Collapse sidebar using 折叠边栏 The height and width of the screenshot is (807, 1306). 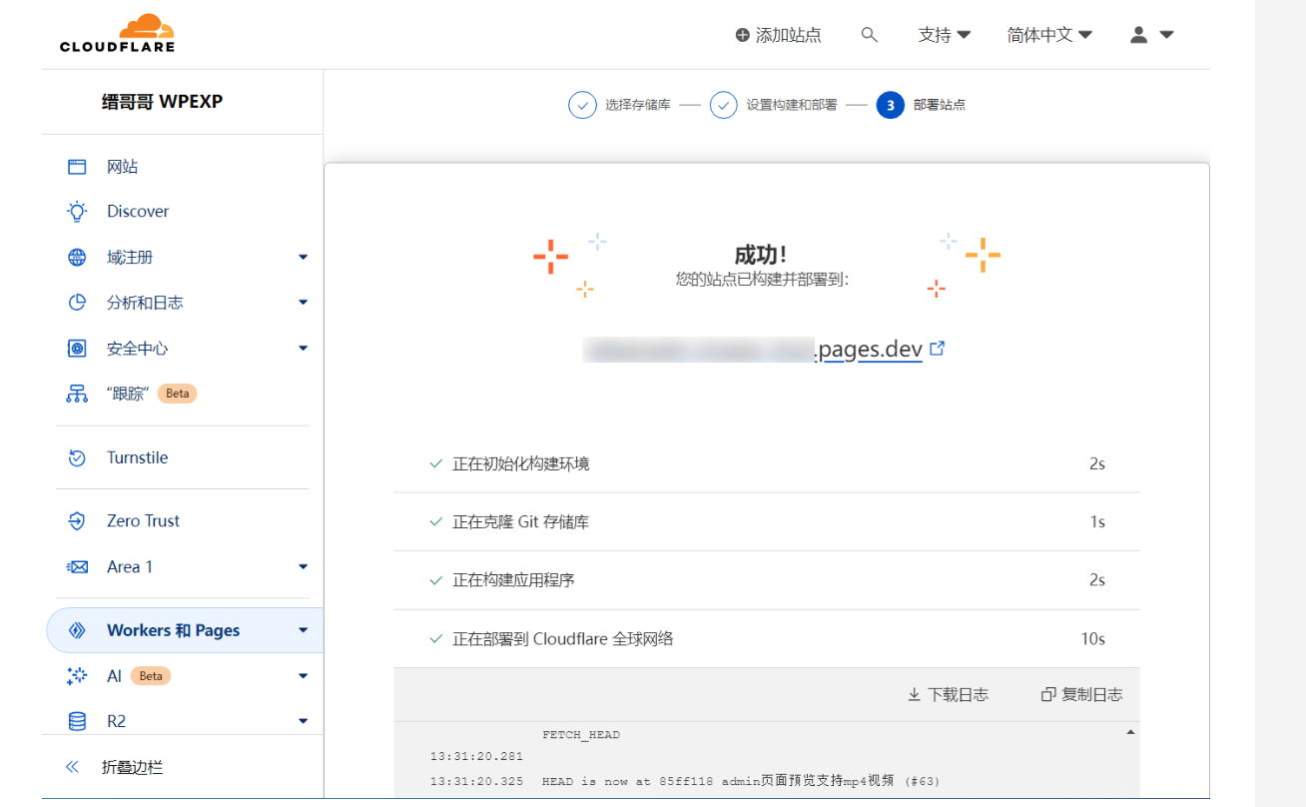click(132, 767)
